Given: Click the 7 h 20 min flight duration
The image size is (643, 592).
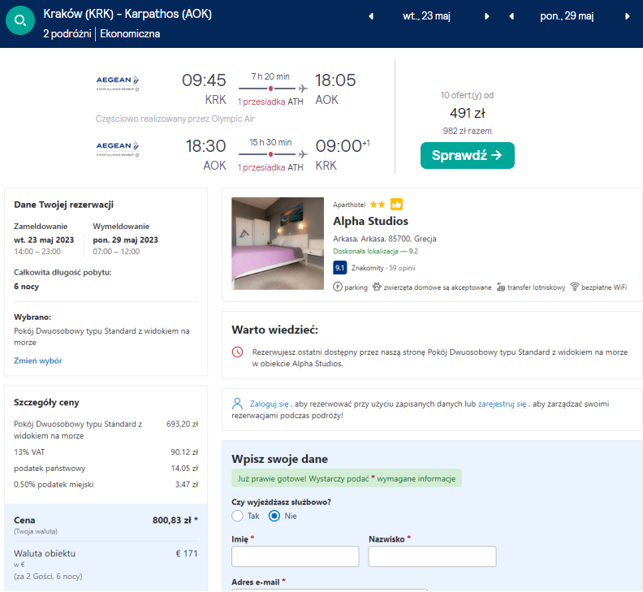Looking at the screenshot, I should (x=270, y=76).
